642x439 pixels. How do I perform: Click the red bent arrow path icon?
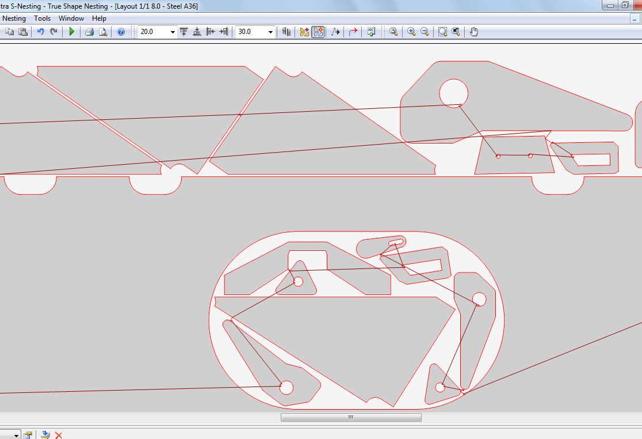coord(353,32)
